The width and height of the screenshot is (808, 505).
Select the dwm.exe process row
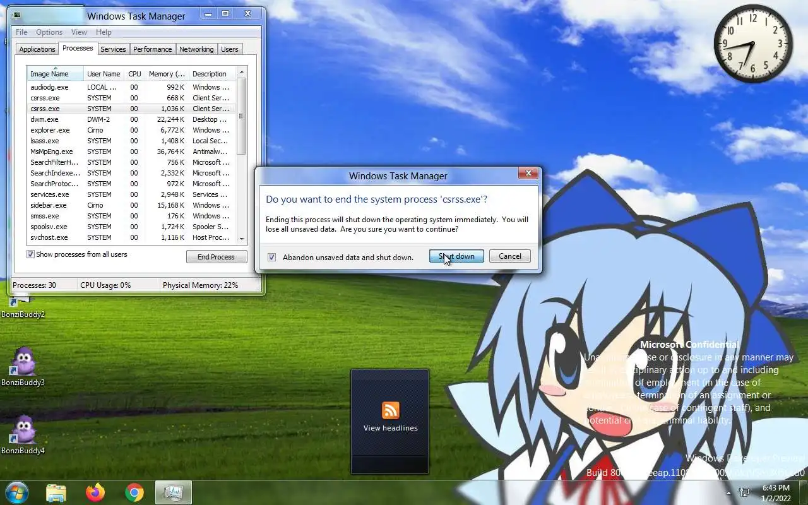[x=131, y=119]
